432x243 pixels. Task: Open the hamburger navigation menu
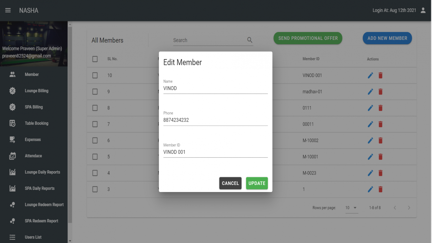(x=8, y=10)
